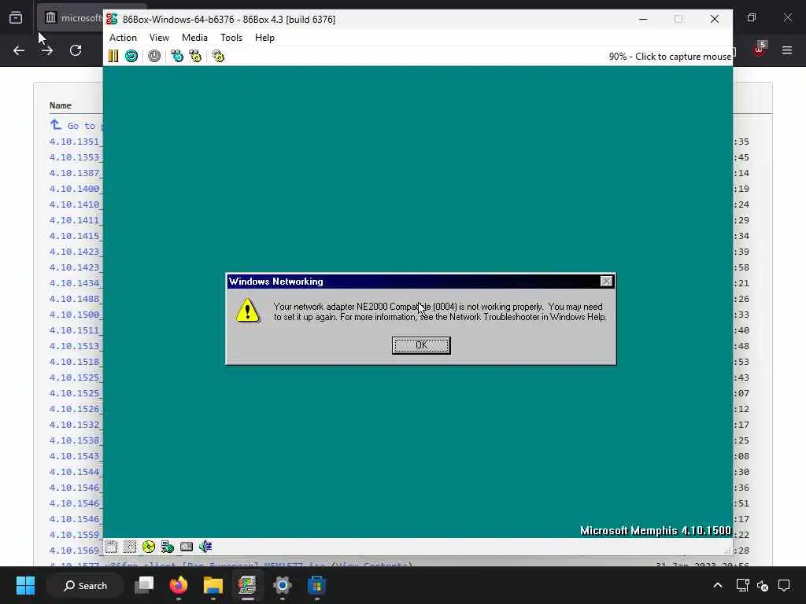Open Microsoft Store from the taskbar
806x604 pixels.
pos(316,585)
